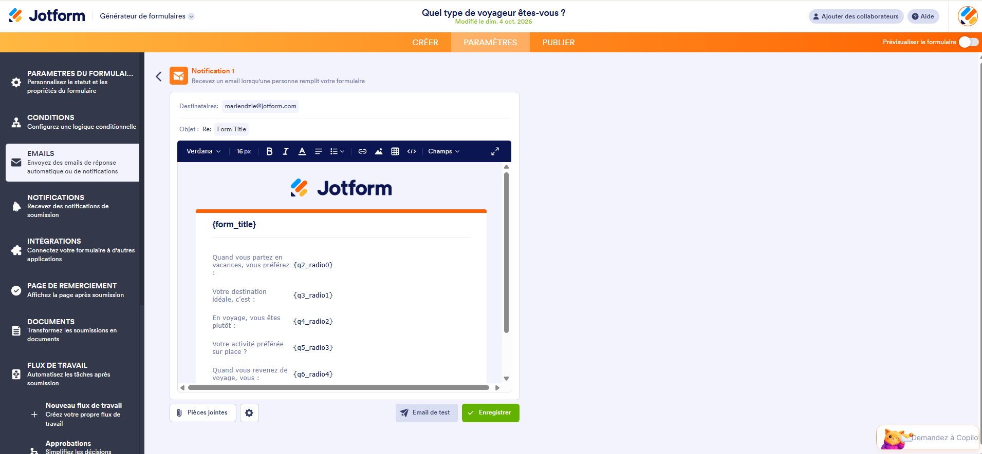
Task: Open the text alignment tool
Action: [319, 151]
